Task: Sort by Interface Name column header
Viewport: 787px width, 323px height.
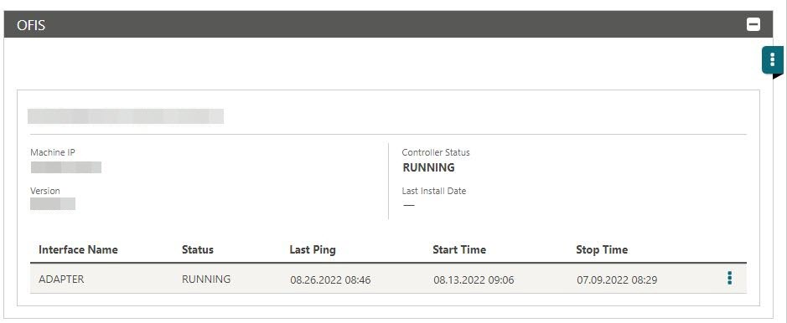Action: click(78, 249)
